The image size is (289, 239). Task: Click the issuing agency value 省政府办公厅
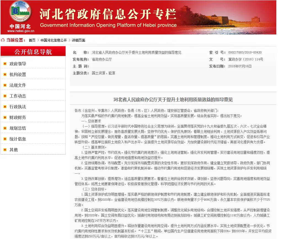click(x=102, y=59)
